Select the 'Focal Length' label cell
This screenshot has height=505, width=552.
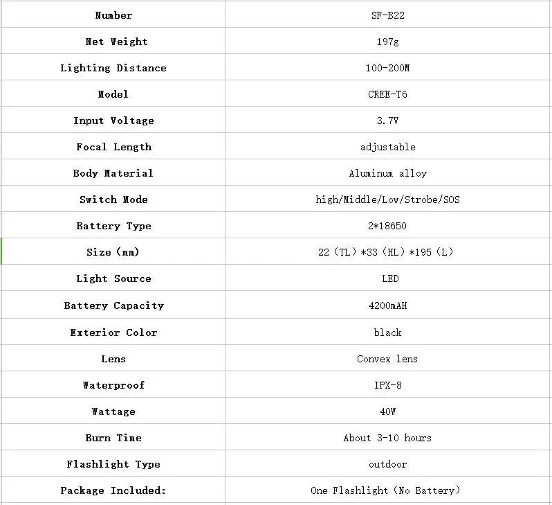coord(113,146)
